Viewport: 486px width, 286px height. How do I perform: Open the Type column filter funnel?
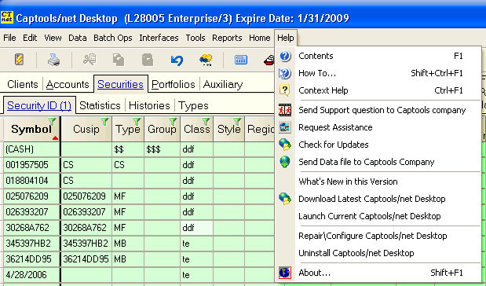(137, 121)
